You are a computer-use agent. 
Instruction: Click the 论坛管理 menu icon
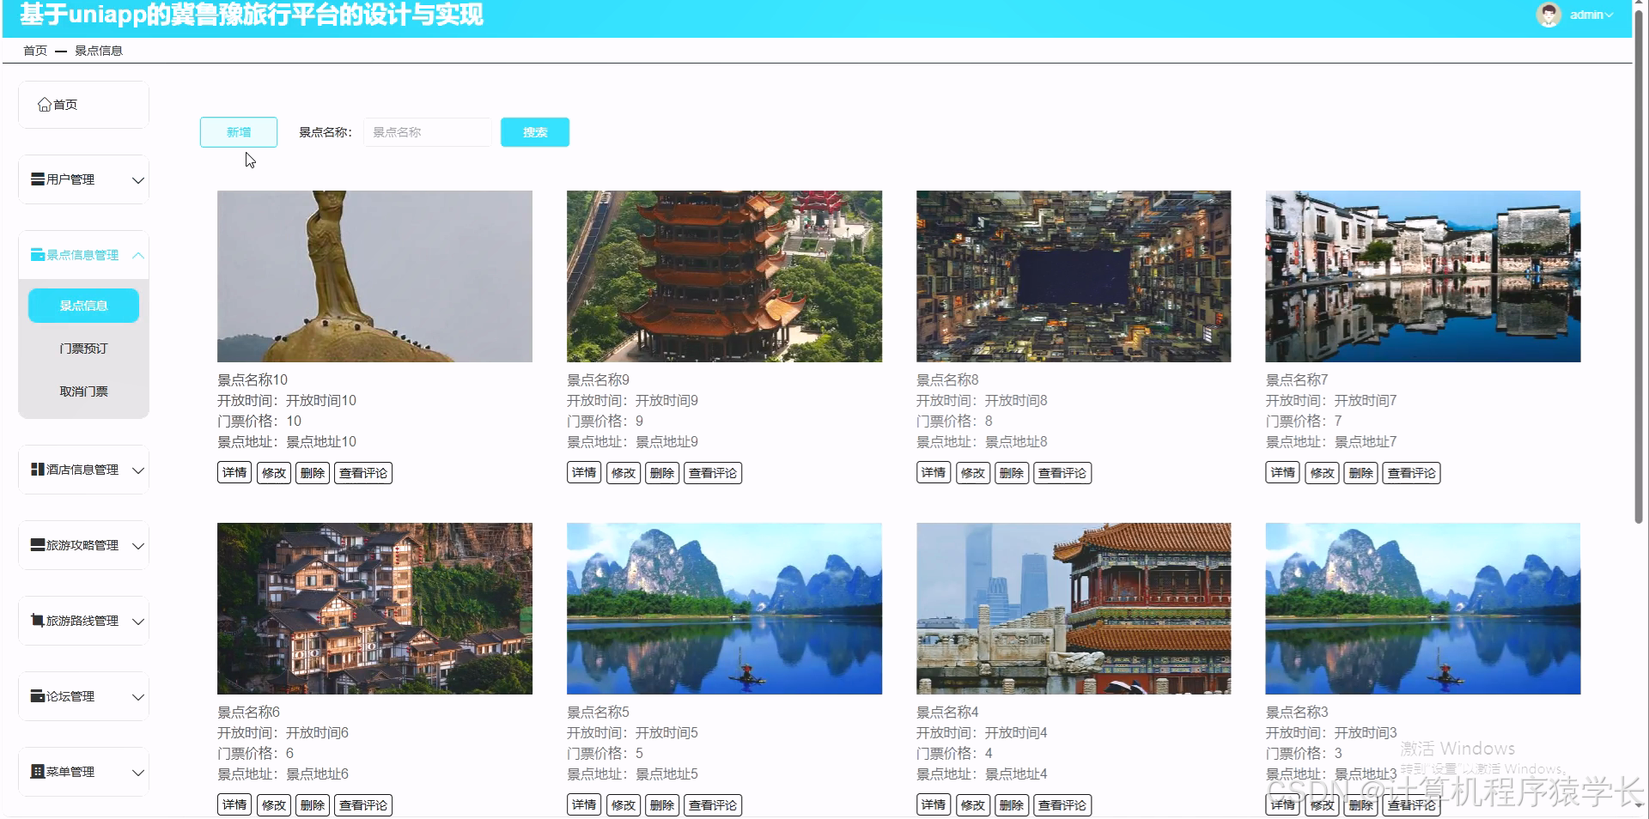(x=38, y=696)
